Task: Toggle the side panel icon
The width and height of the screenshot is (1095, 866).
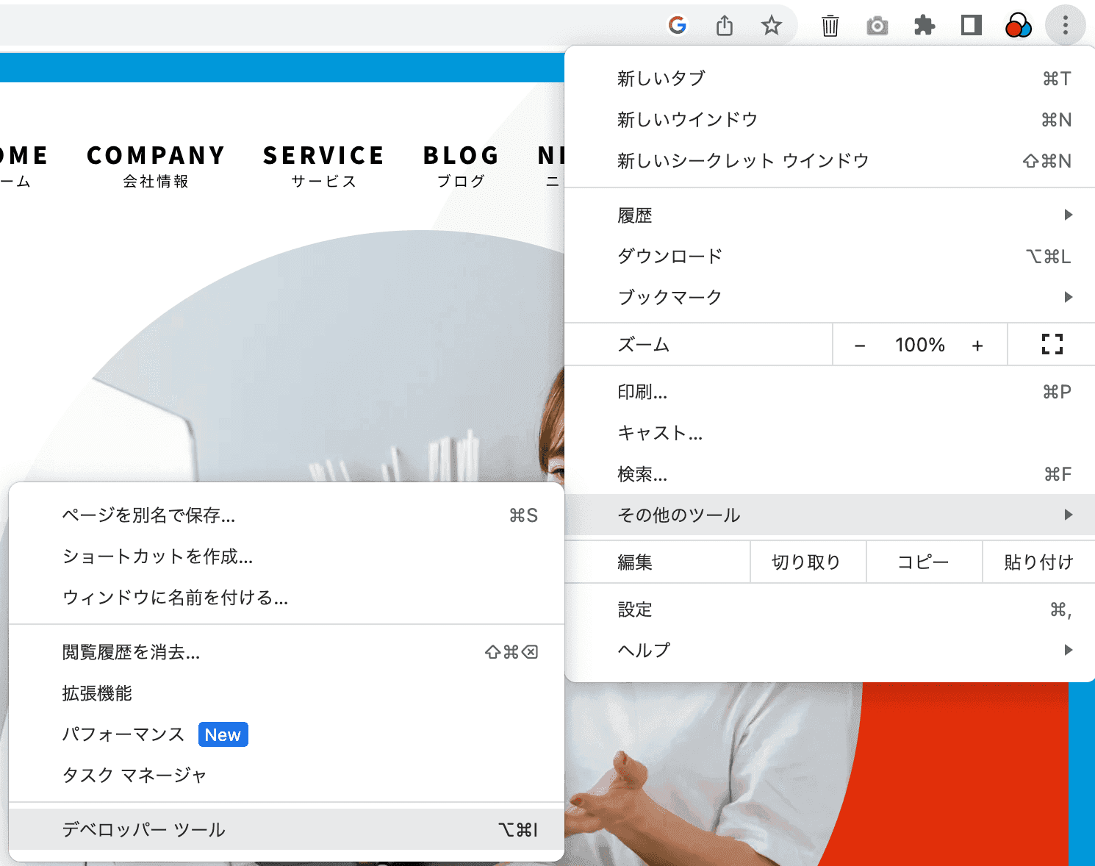Action: click(971, 26)
